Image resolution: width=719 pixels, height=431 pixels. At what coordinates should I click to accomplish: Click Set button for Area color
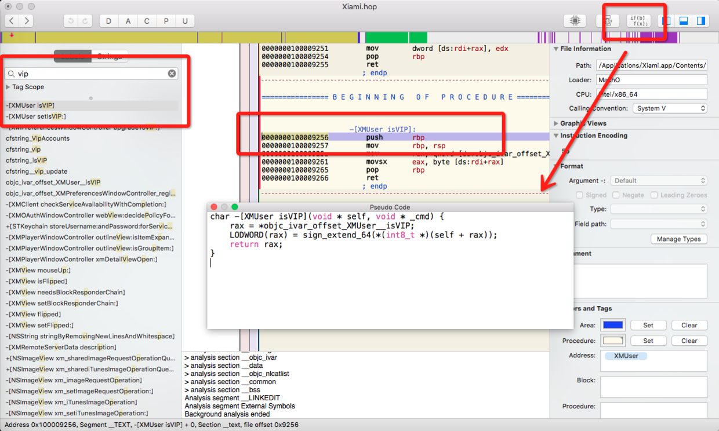648,325
